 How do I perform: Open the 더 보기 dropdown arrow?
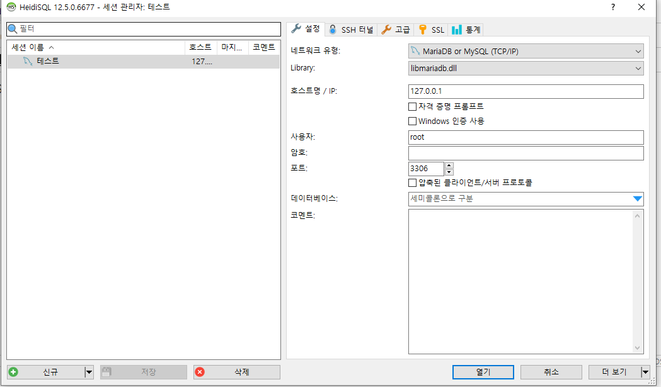(x=645, y=373)
